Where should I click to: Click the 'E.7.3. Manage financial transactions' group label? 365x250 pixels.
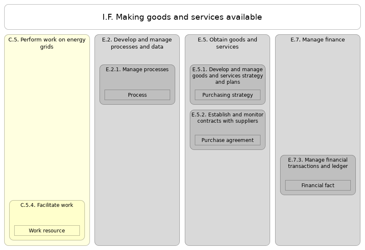[x=318, y=163]
